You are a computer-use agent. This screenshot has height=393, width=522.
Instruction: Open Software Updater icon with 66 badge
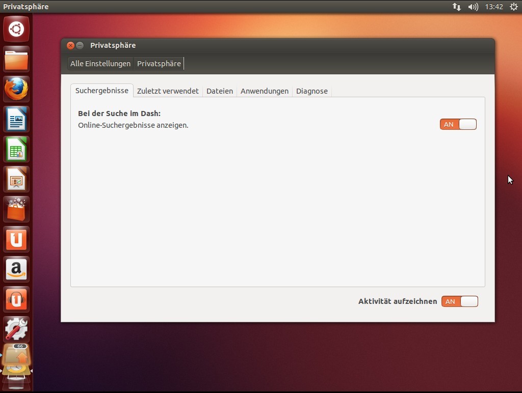[x=16, y=356]
